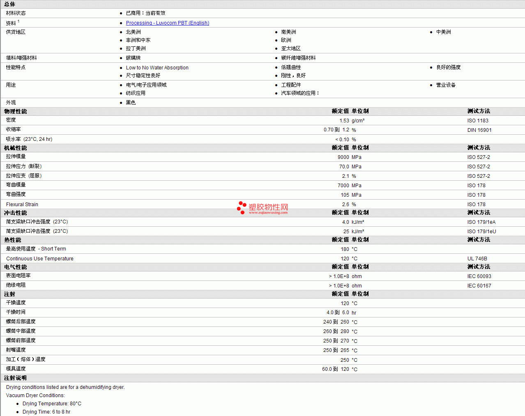The width and height of the screenshot is (525, 416).
Task: Click the ISO 179/1eA test method
Action: [481, 222]
